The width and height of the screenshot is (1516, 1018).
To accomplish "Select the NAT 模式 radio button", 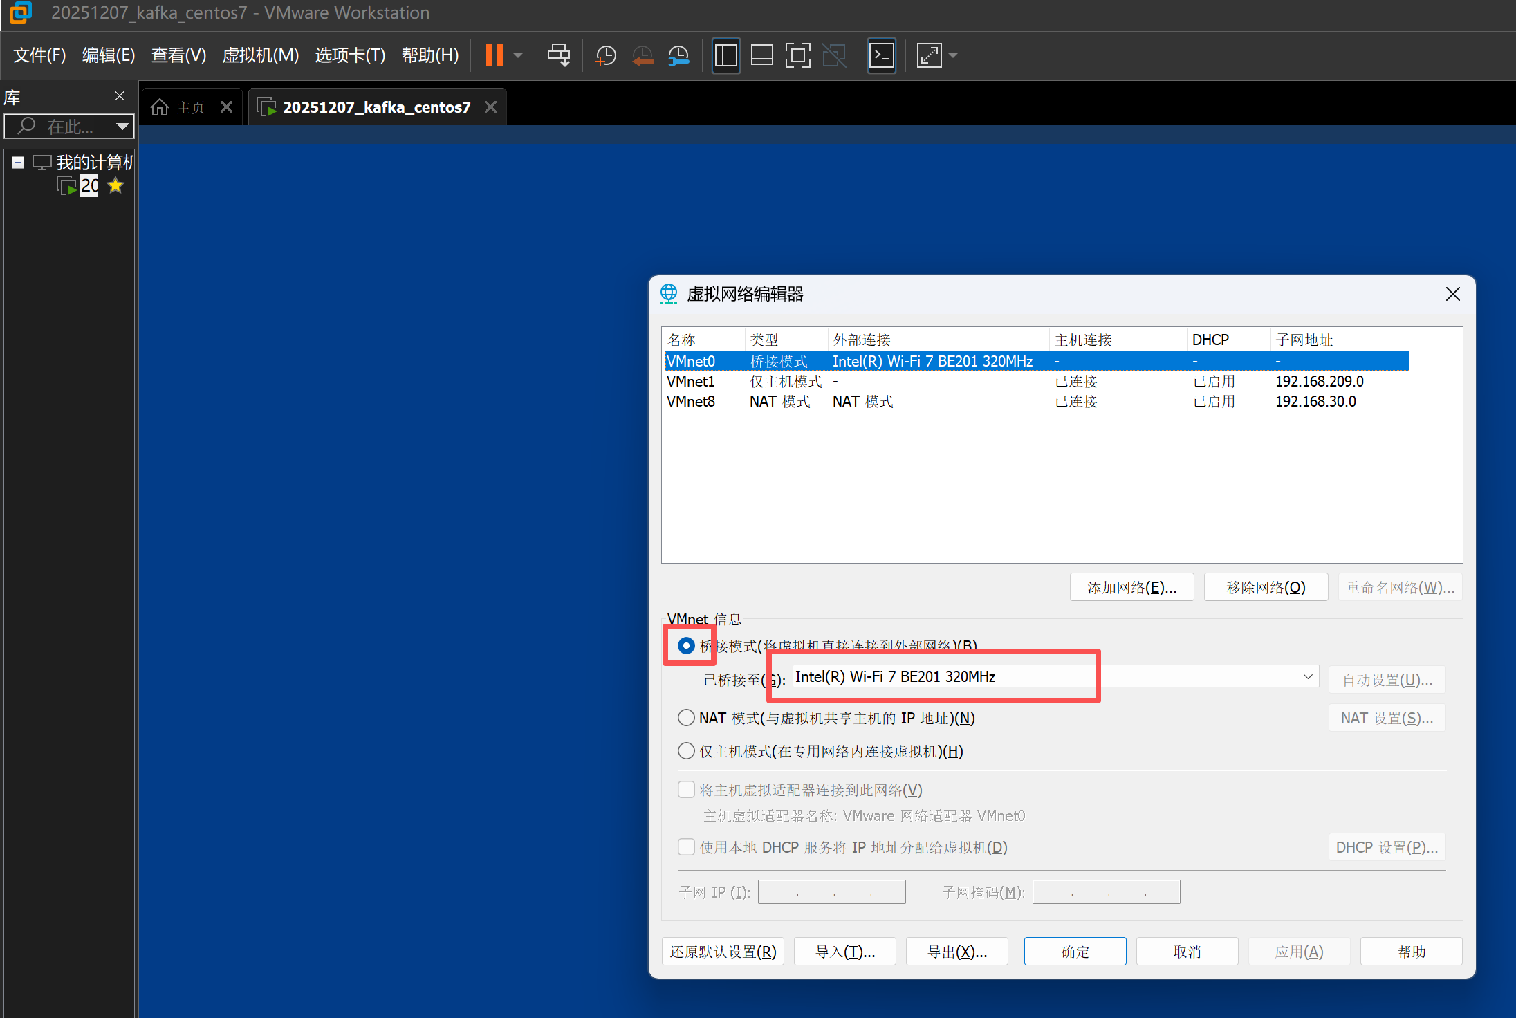I will click(686, 718).
